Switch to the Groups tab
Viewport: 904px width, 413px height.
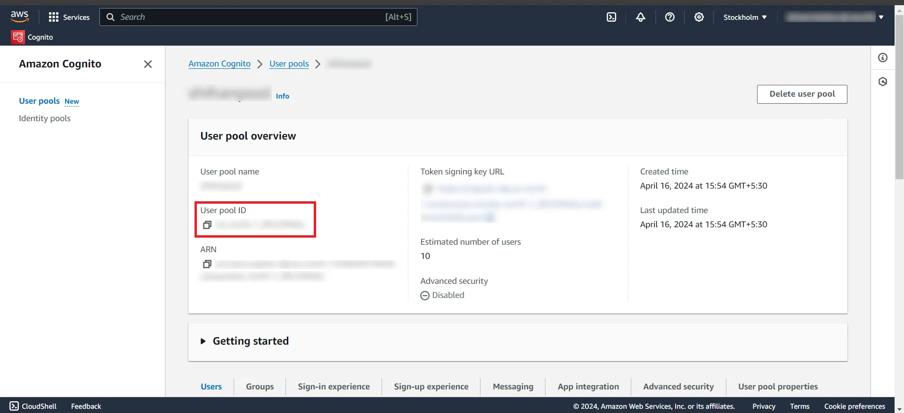click(x=260, y=387)
